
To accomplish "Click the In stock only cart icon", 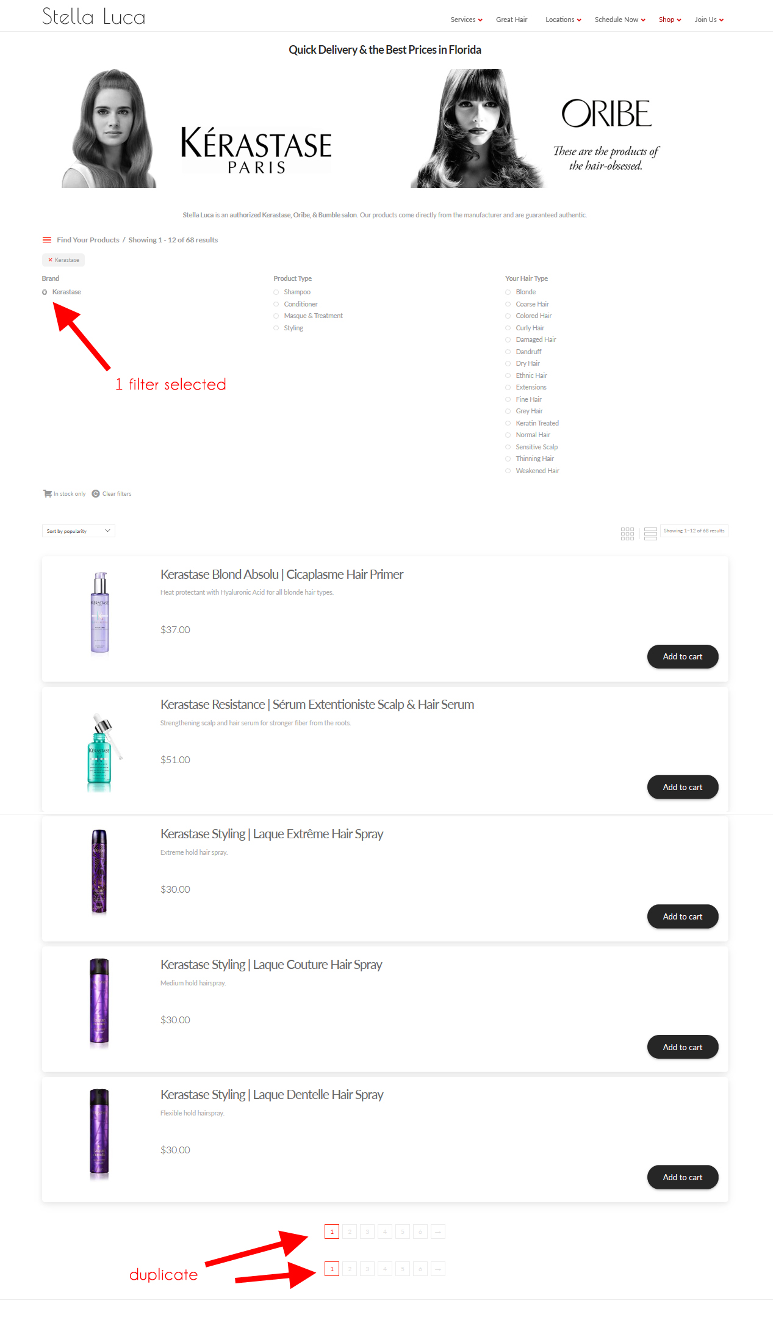I will [x=48, y=493].
